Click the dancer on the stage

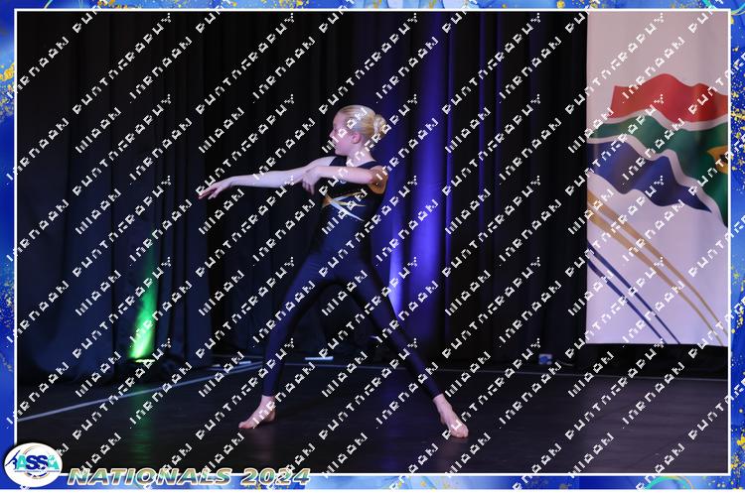tap(333, 271)
